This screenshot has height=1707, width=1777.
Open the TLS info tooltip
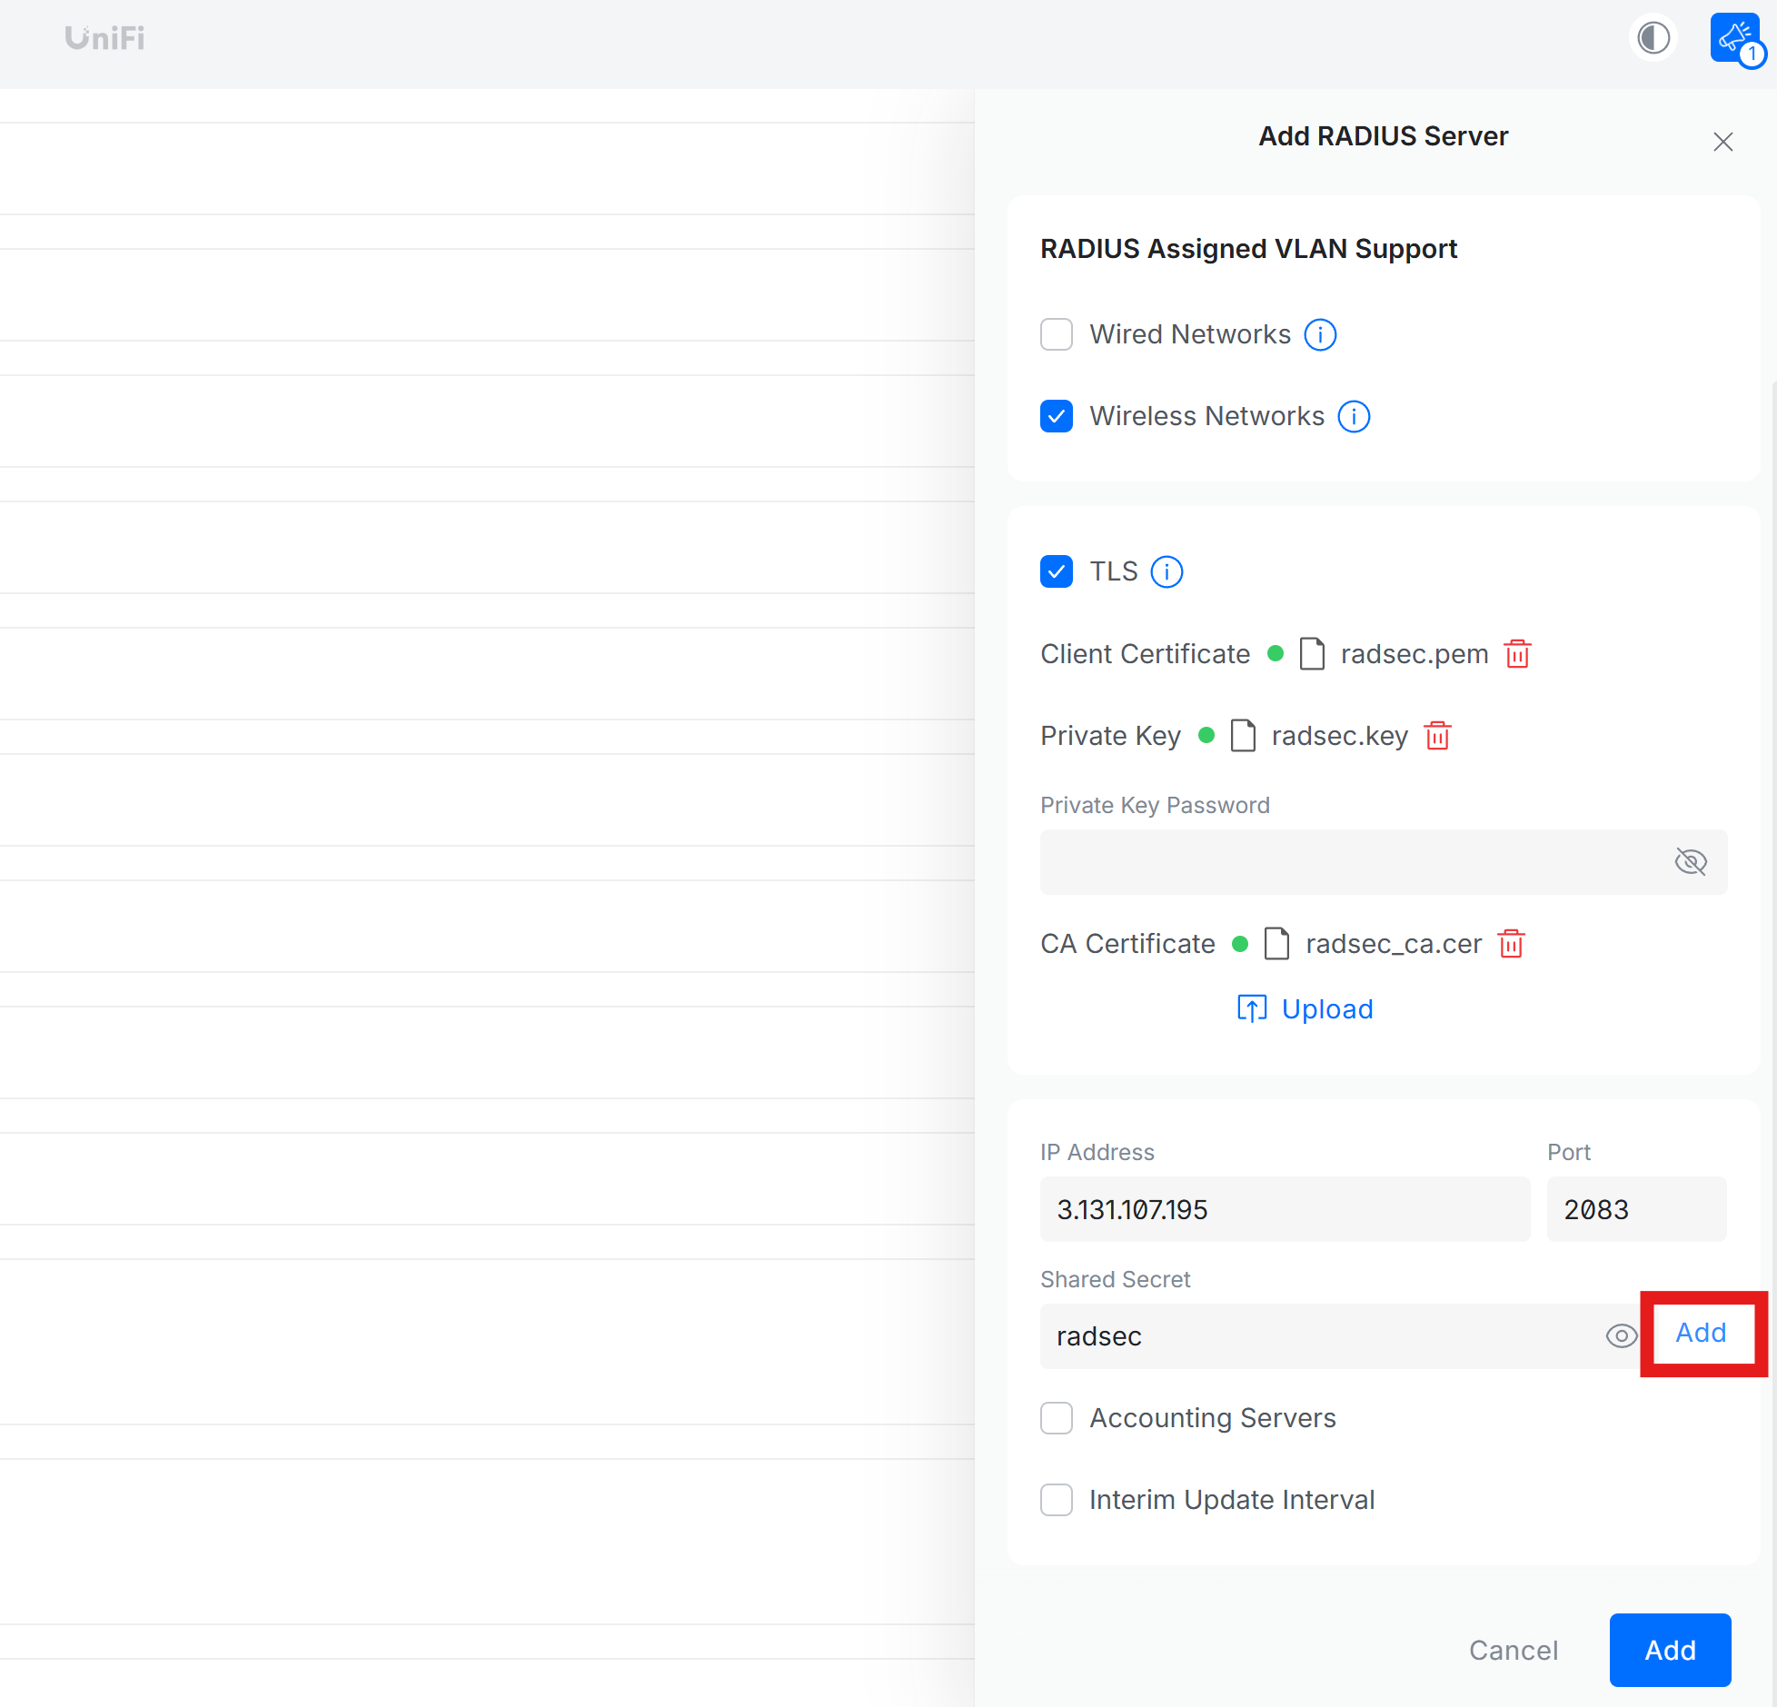pyautogui.click(x=1166, y=571)
